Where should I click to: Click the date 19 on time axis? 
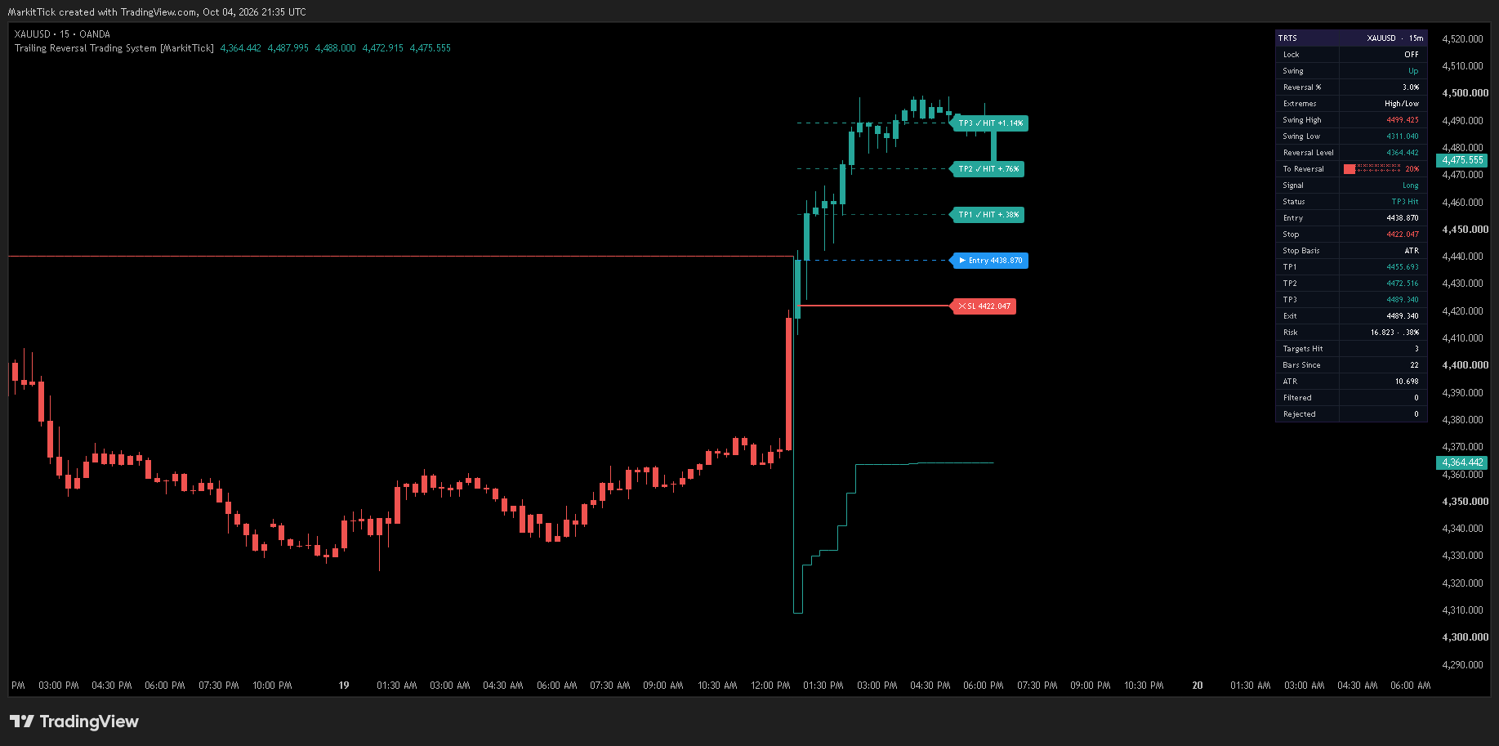[x=344, y=686]
